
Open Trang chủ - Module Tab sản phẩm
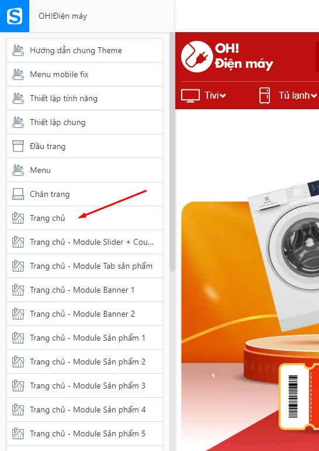(85, 266)
